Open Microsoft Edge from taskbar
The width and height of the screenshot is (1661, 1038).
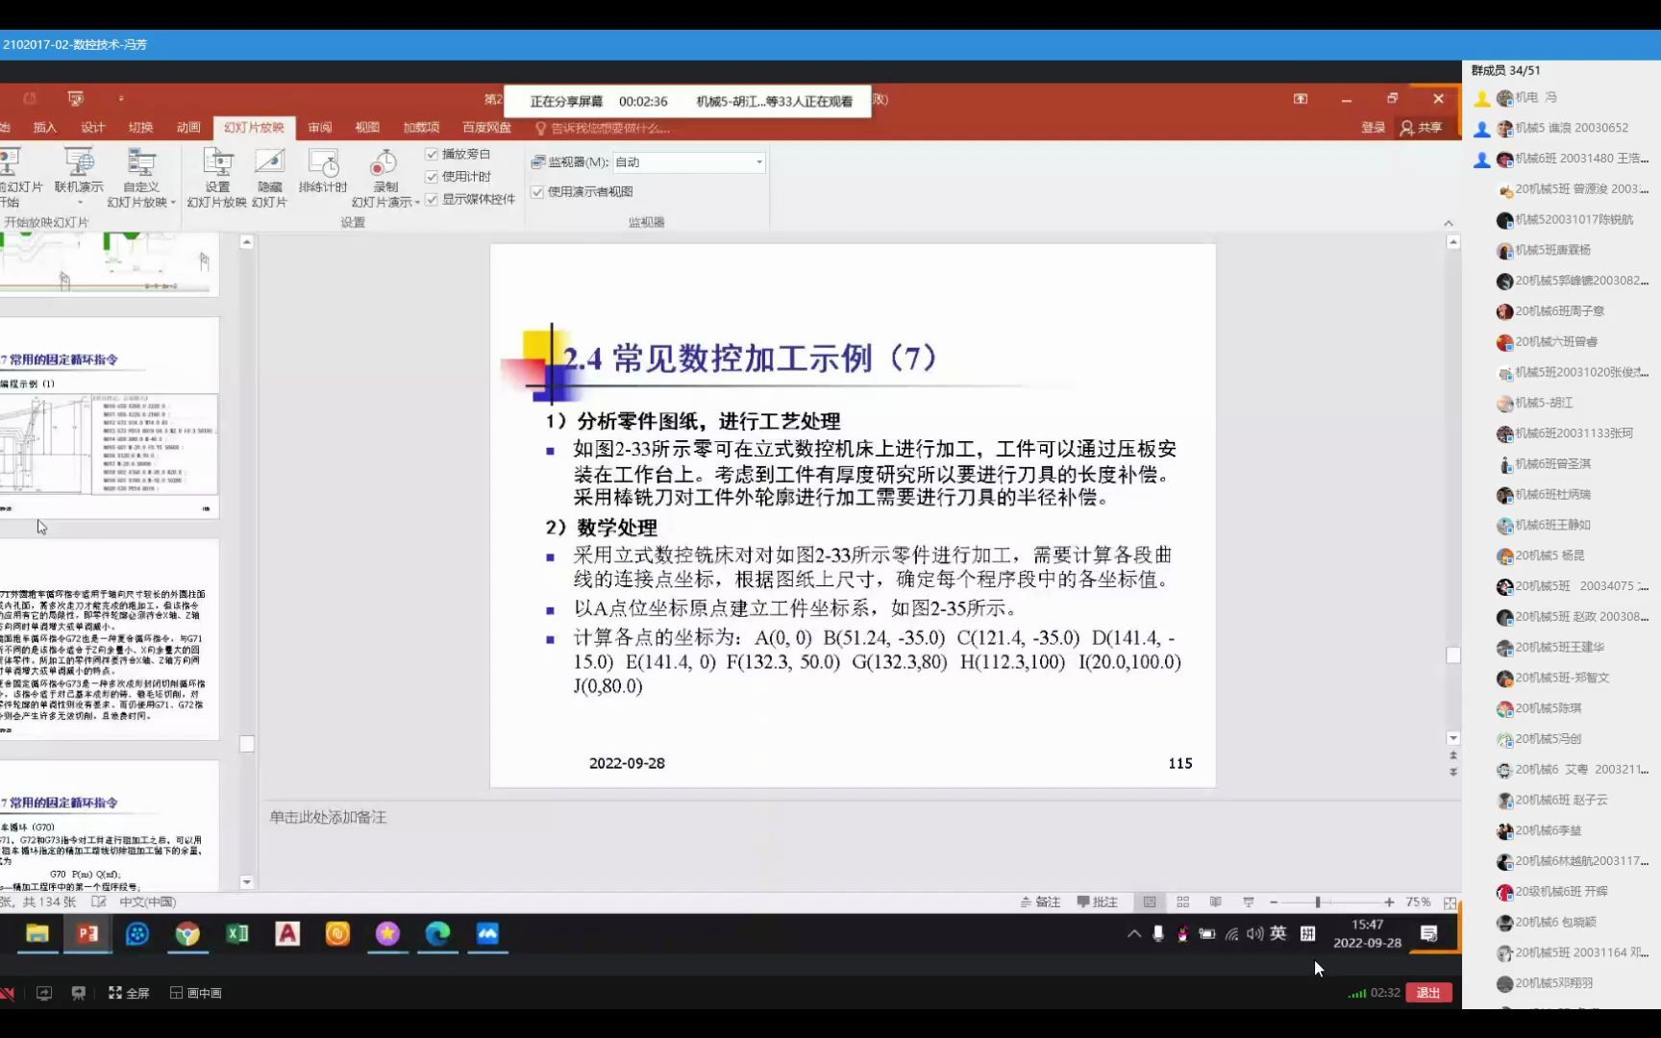[x=437, y=933]
